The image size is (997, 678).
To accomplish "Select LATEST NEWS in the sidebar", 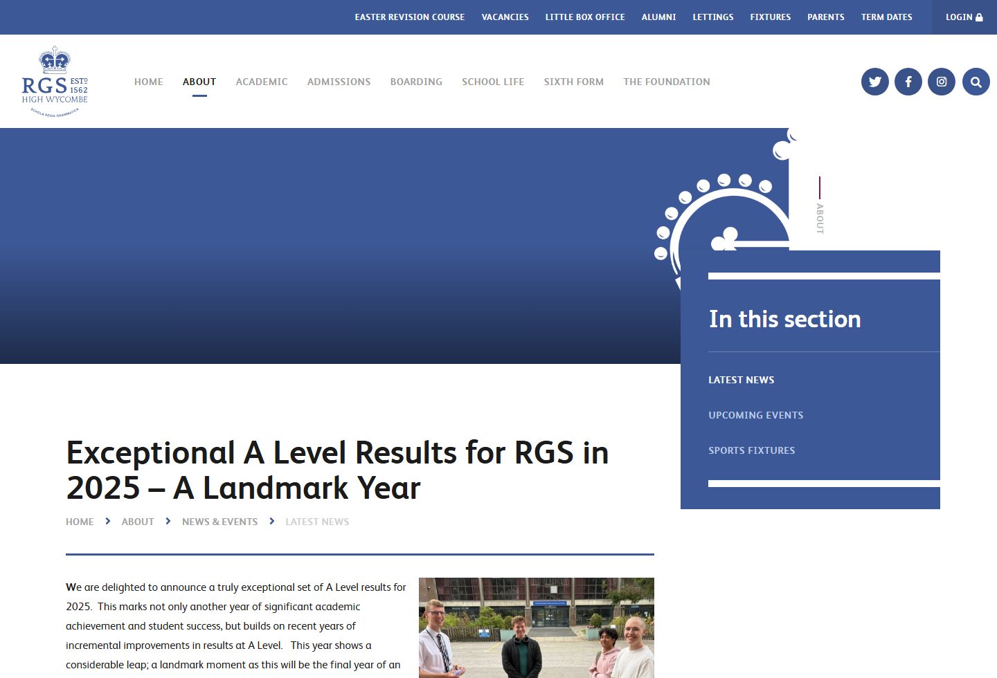I will click(741, 379).
